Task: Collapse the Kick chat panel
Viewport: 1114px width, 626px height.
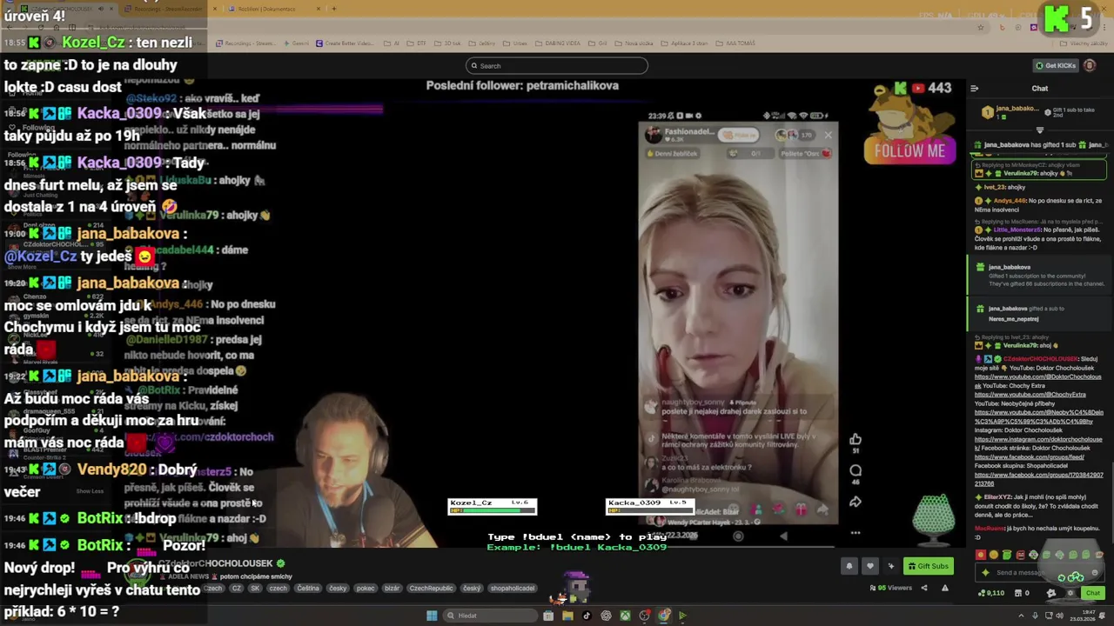Action: tap(974, 88)
